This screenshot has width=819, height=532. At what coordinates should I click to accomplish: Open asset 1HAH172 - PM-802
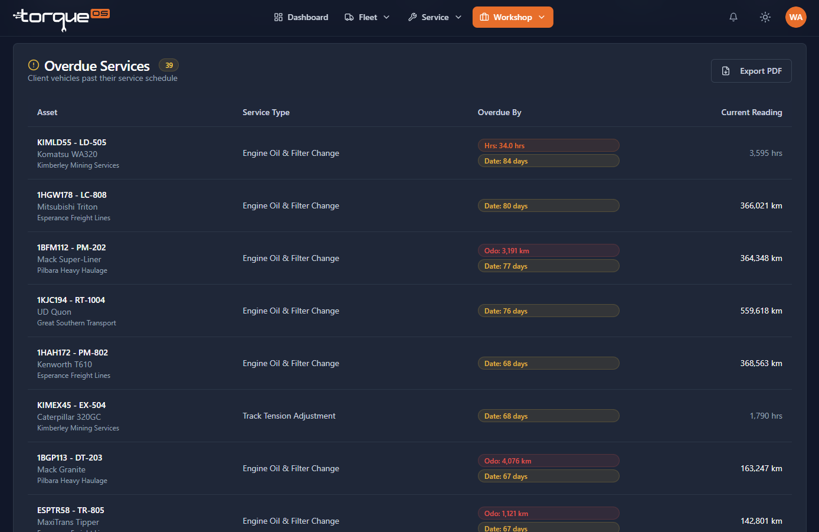(x=73, y=353)
